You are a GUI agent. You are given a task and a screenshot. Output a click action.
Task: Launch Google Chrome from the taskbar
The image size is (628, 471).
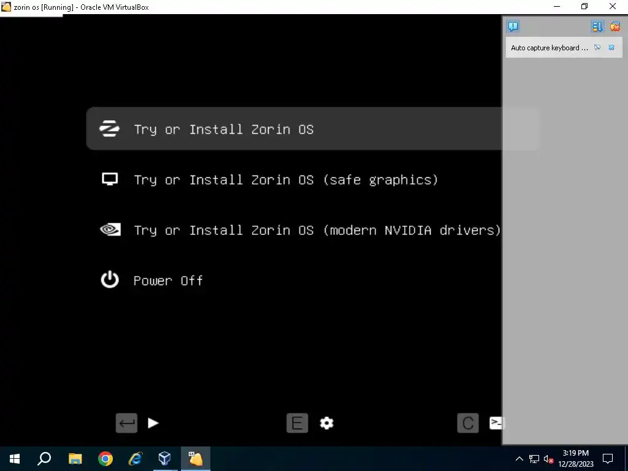point(105,459)
